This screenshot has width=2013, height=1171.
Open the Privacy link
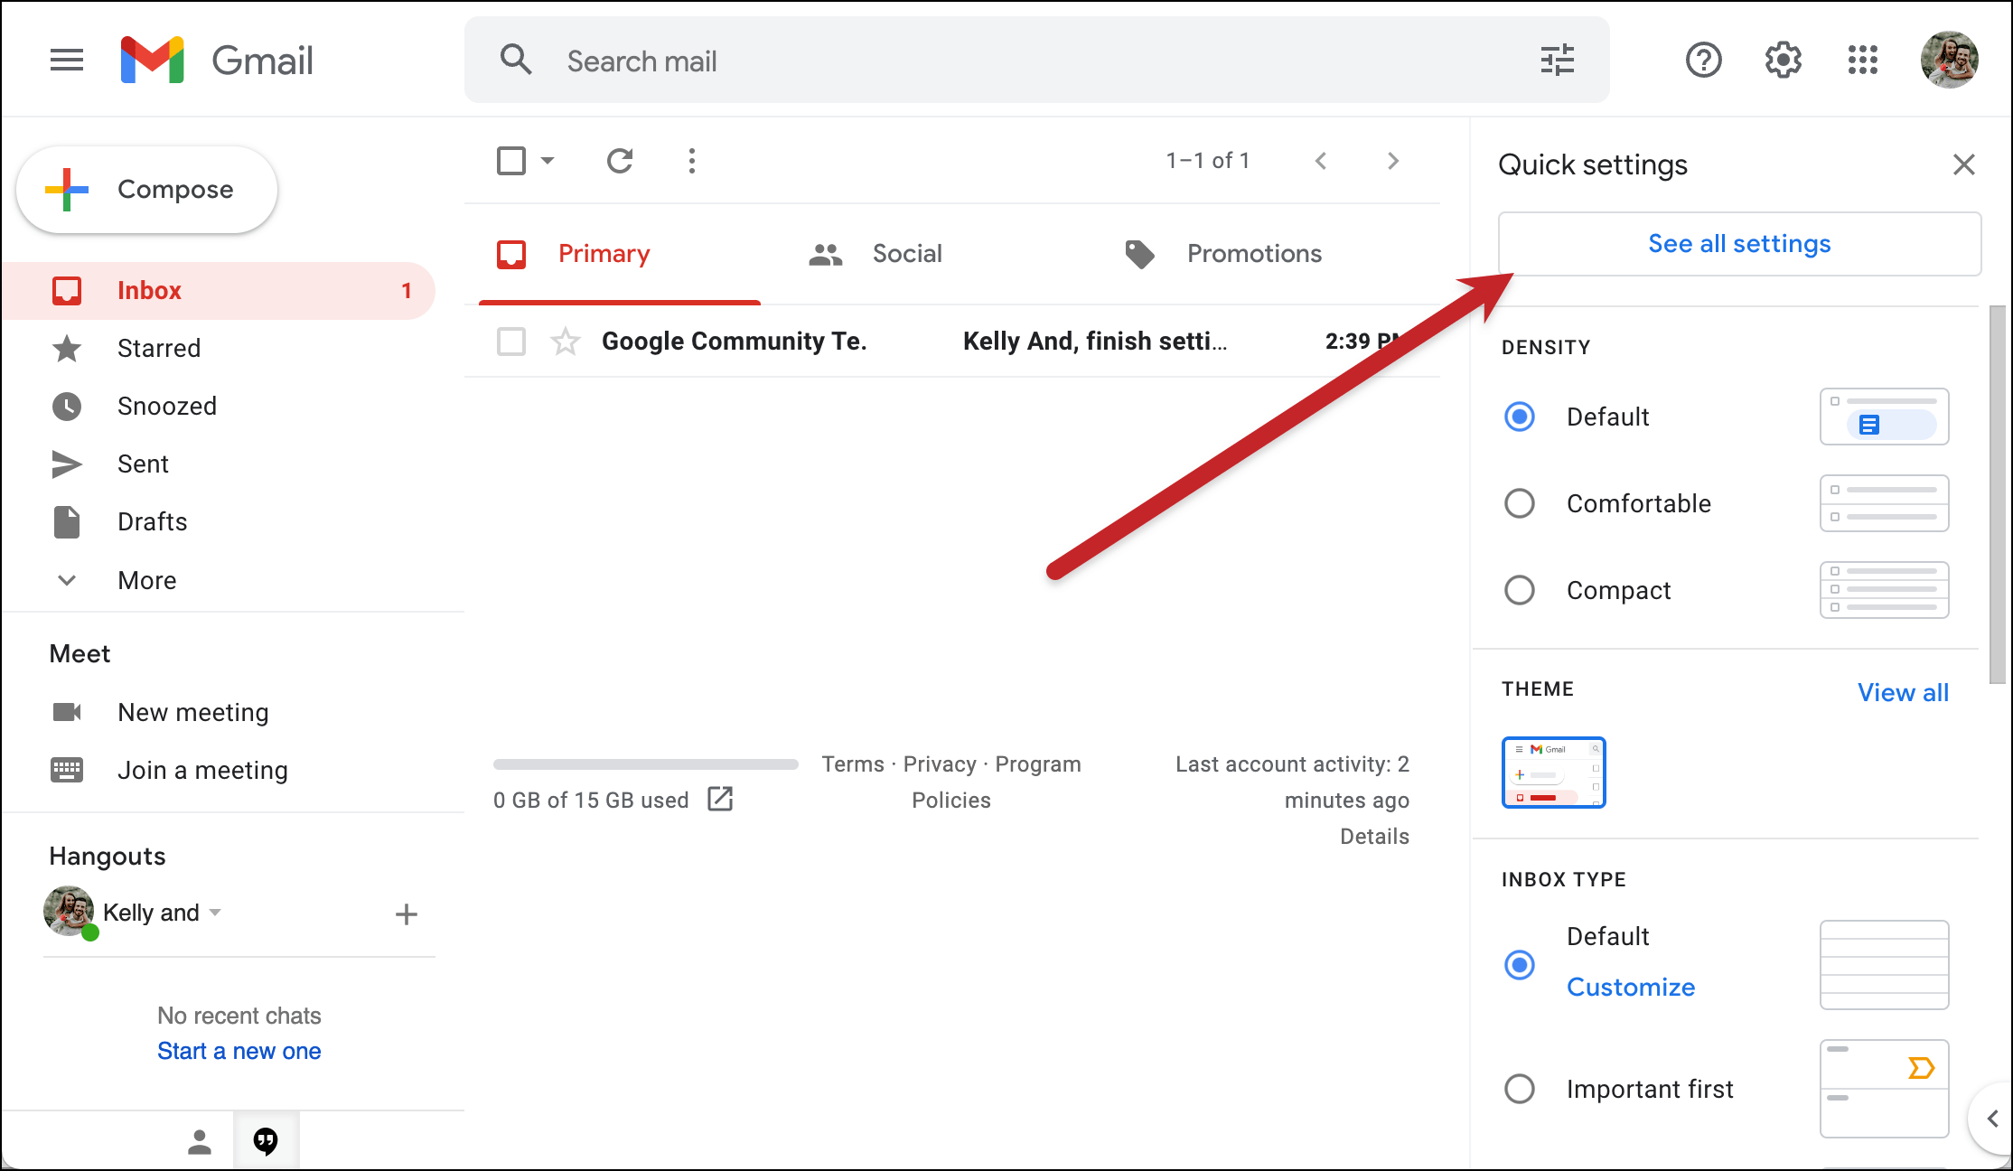[x=940, y=764]
